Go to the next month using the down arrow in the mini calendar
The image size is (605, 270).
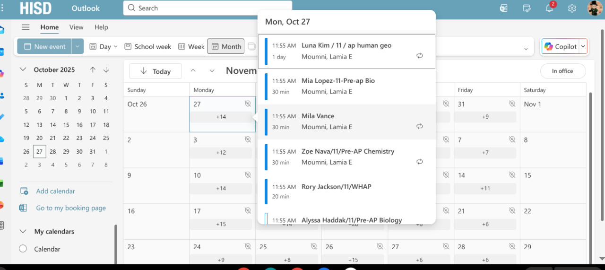pyautogui.click(x=106, y=70)
